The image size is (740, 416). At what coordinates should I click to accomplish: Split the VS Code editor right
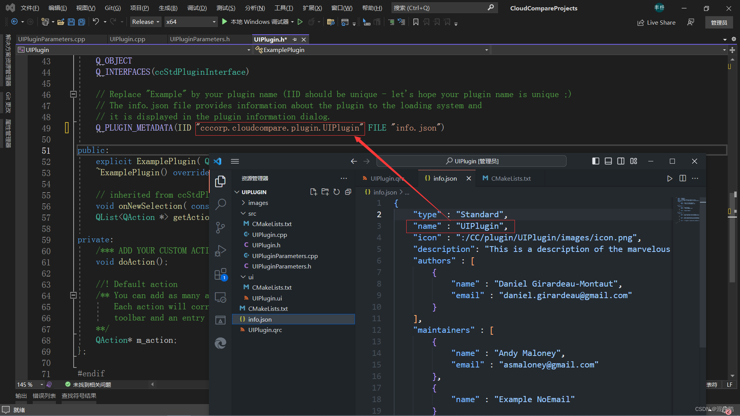click(x=683, y=178)
